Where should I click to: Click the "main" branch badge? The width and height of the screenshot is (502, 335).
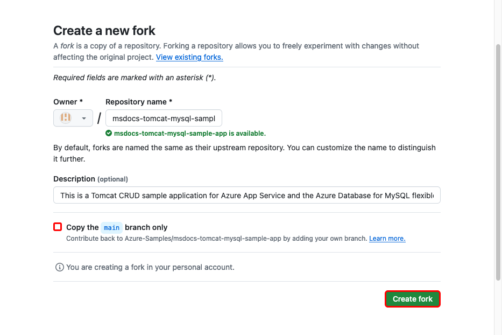point(111,227)
